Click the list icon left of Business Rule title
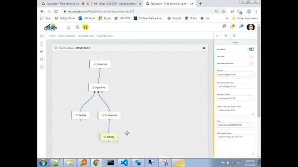This screenshot has height=167, width=298. tap(56, 48)
